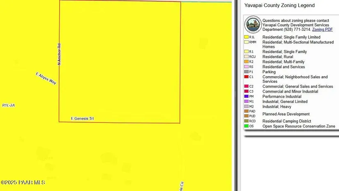Click the E Abyss Way road label
The height and width of the screenshot is (191, 339).
tap(46, 78)
